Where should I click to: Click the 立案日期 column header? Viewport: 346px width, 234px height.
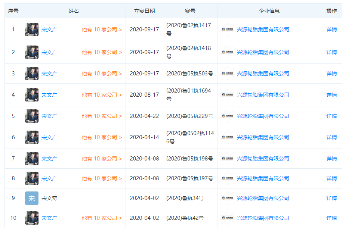click(144, 11)
